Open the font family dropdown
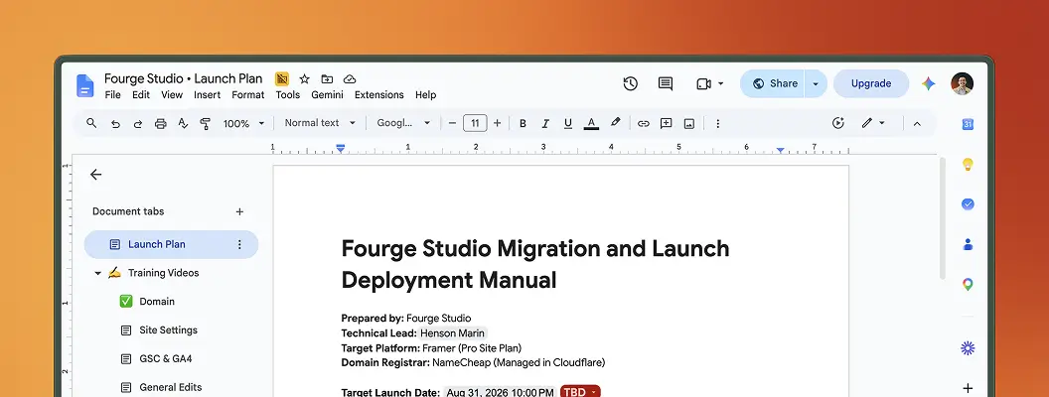 [x=403, y=123]
